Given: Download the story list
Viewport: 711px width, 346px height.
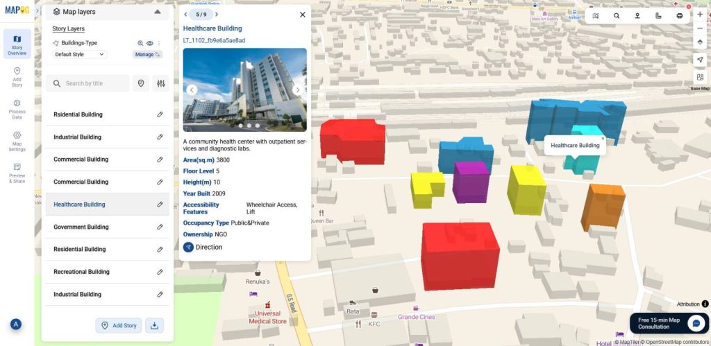Looking at the screenshot, I should tap(155, 325).
